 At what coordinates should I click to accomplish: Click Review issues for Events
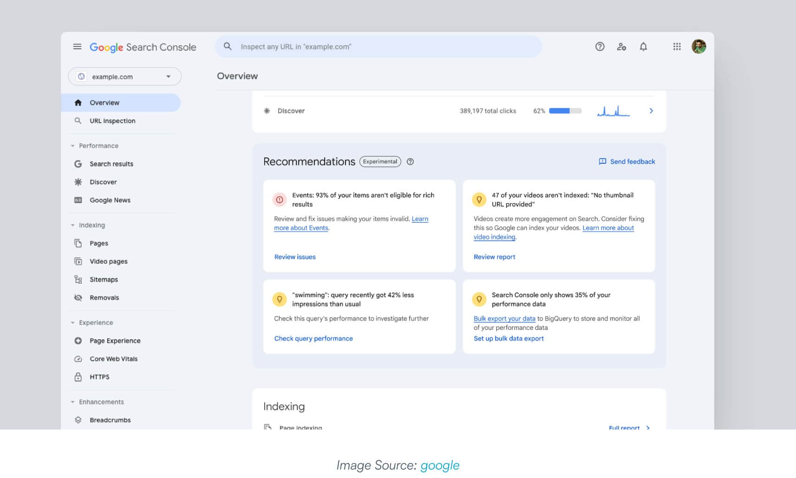click(x=295, y=257)
